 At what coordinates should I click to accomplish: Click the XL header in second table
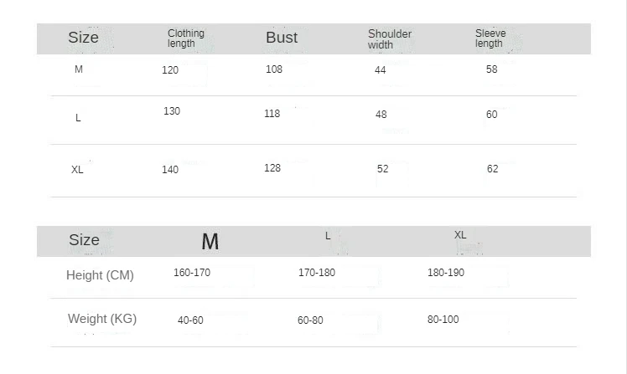tap(460, 235)
